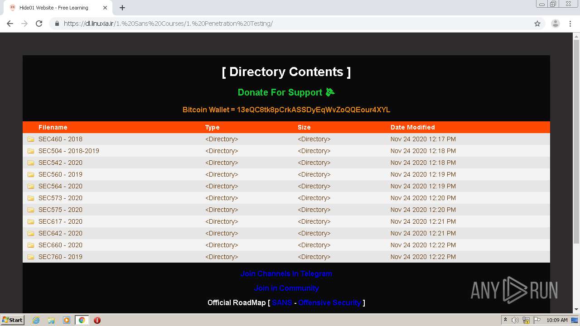Click the folder icon for SEC660 - 2020
The image size is (580, 326).
coord(31,245)
